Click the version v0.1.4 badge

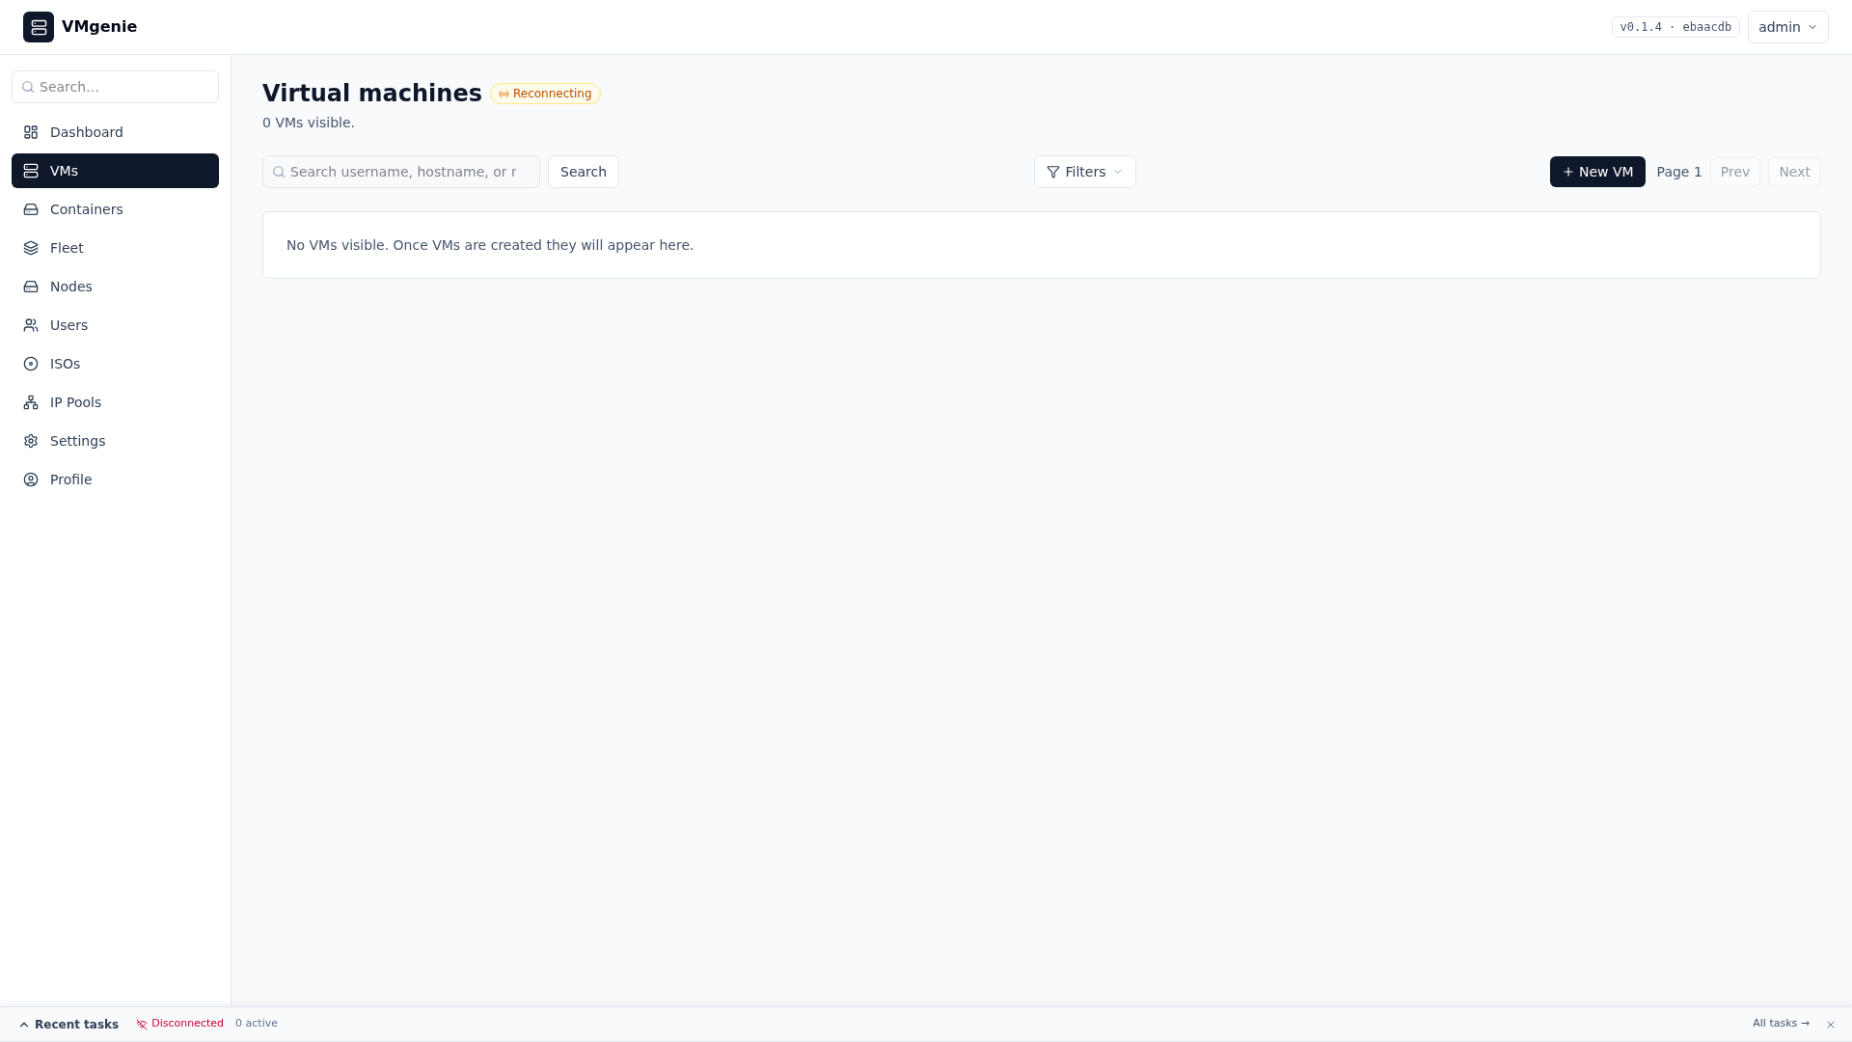coord(1675,27)
